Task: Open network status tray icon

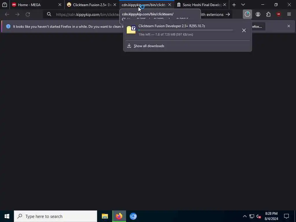Action: [x=252, y=216]
